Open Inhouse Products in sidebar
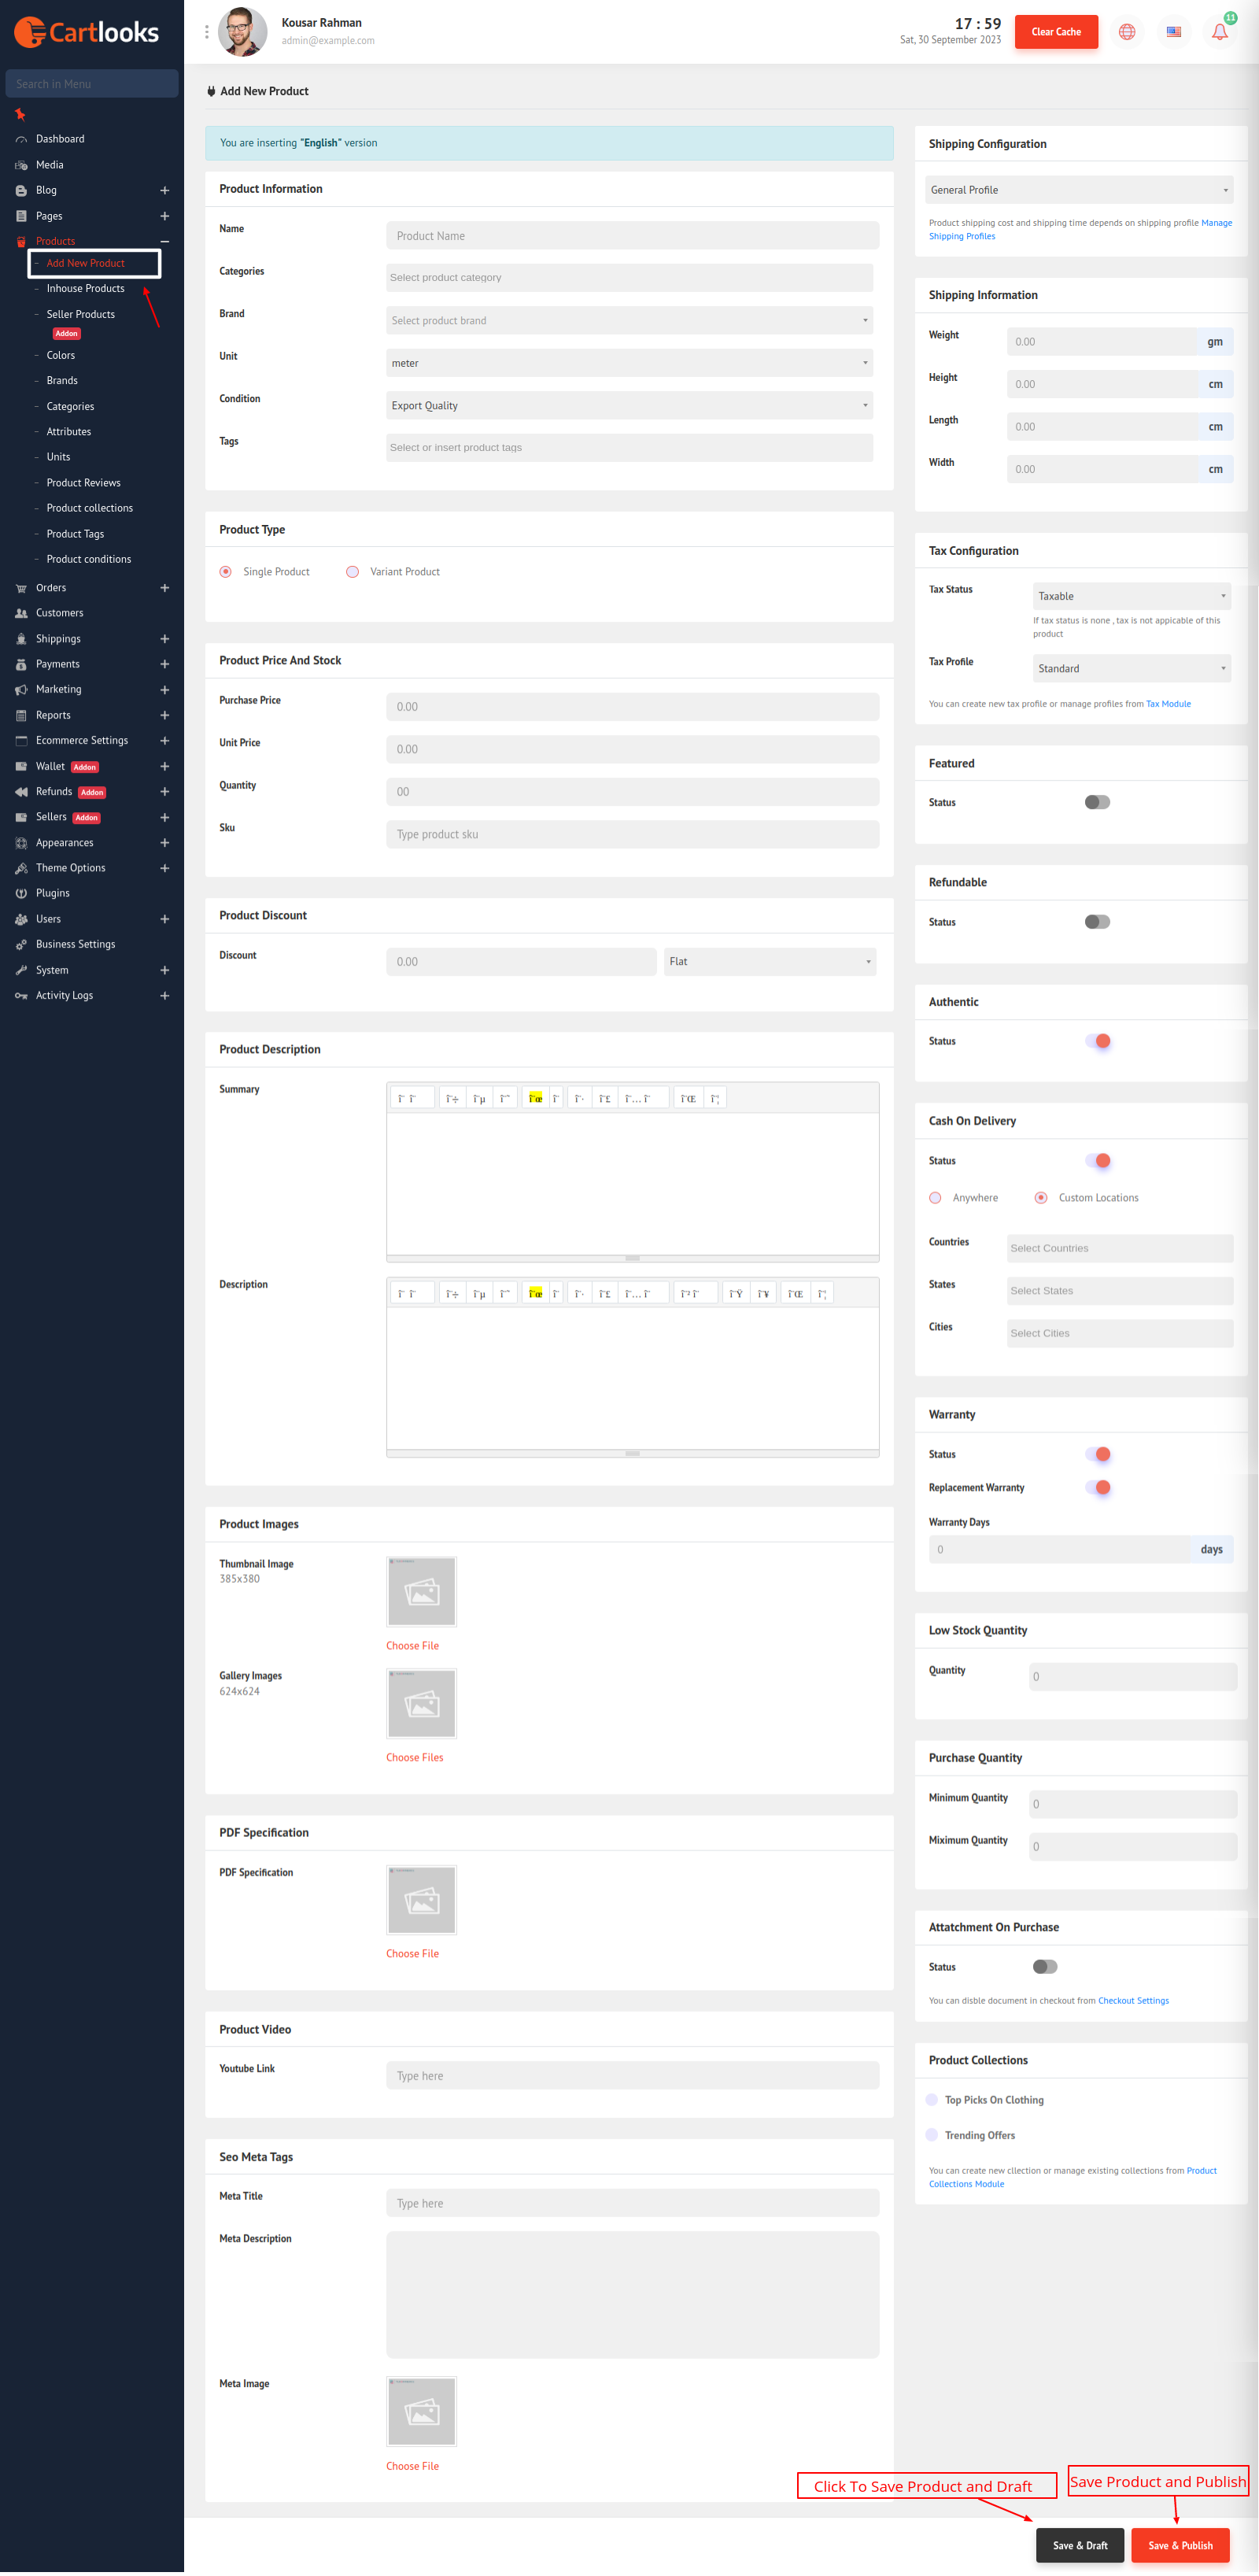The image size is (1259, 2576). coord(85,288)
